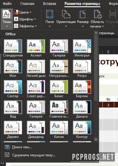Image resolution: width=118 pixels, height=166 pixels.
Task: Apply the Дерево theme
Action: coord(13,130)
